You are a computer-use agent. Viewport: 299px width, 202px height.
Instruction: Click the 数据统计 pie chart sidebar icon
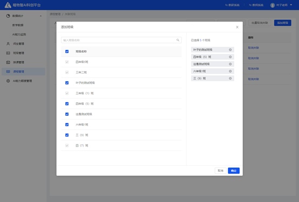[8, 16]
